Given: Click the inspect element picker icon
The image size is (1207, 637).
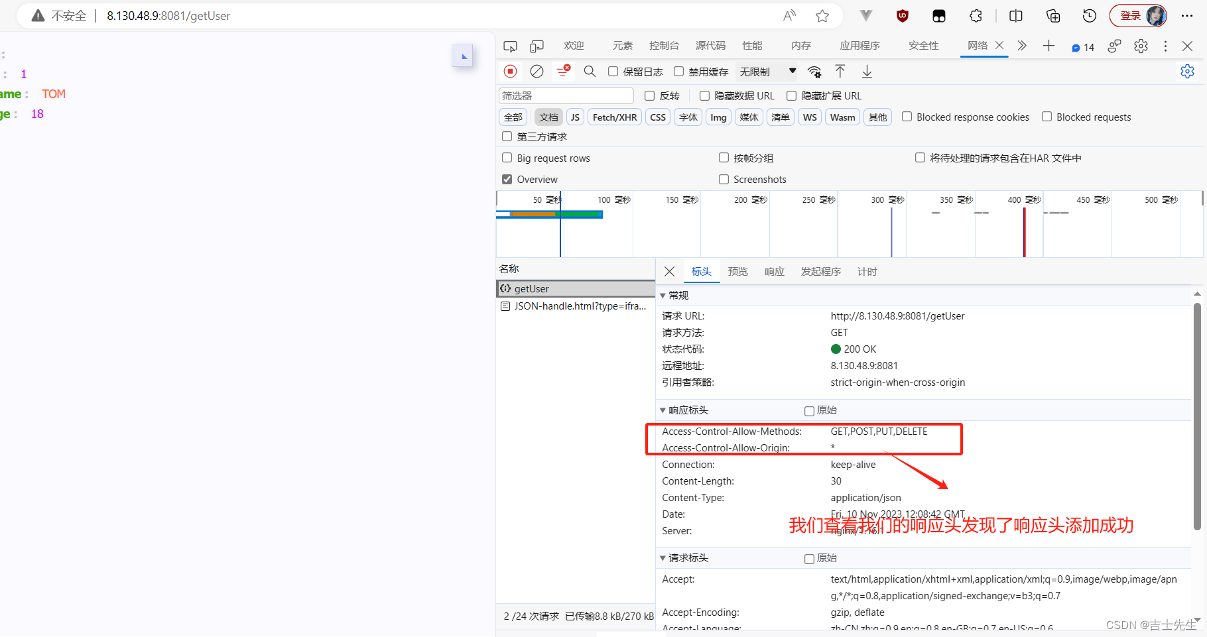Looking at the screenshot, I should pyautogui.click(x=510, y=46).
